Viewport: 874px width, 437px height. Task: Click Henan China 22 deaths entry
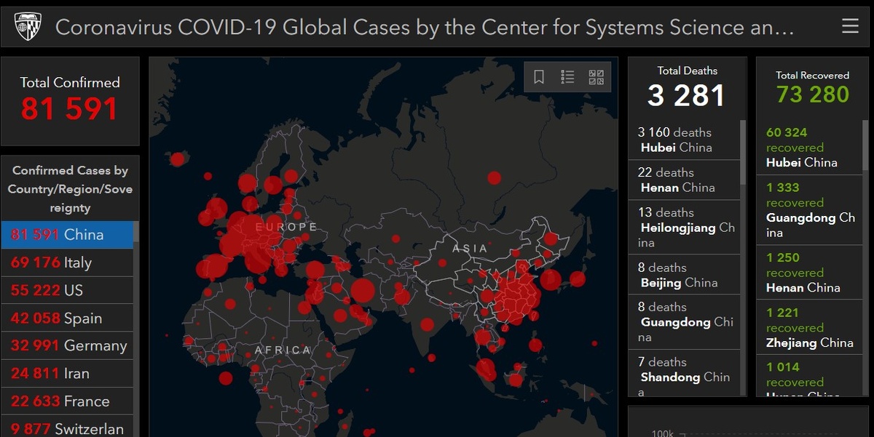[684, 180]
